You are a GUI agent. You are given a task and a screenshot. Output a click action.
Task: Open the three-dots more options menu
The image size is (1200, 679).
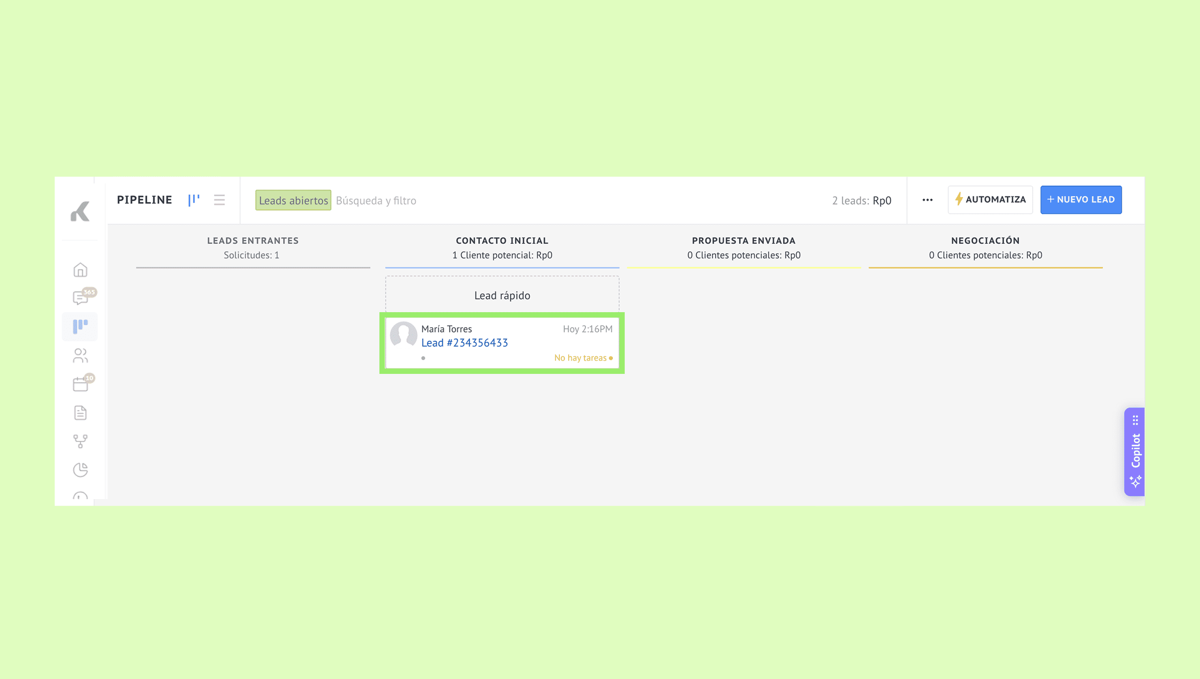tap(927, 200)
